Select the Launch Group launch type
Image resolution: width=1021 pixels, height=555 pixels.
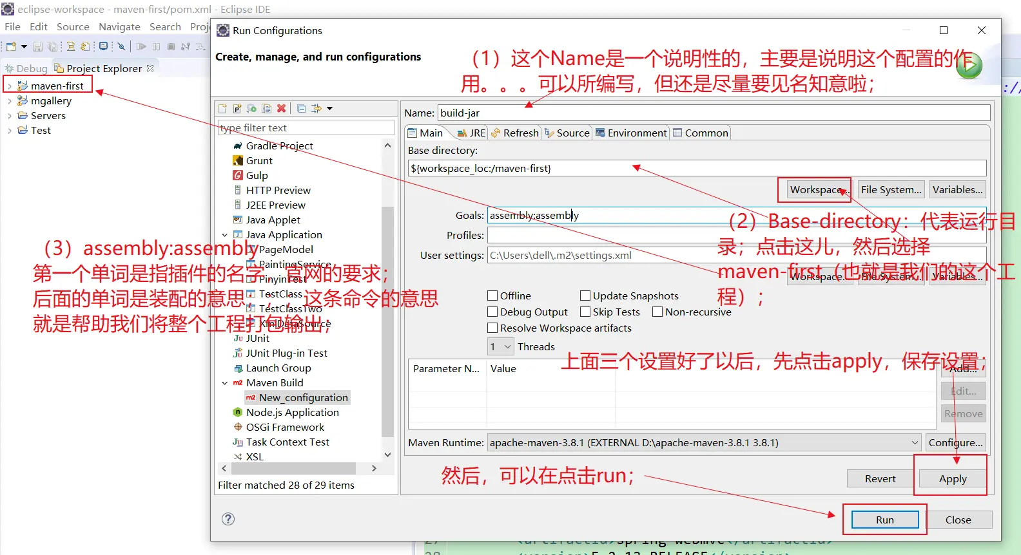pyautogui.click(x=271, y=368)
